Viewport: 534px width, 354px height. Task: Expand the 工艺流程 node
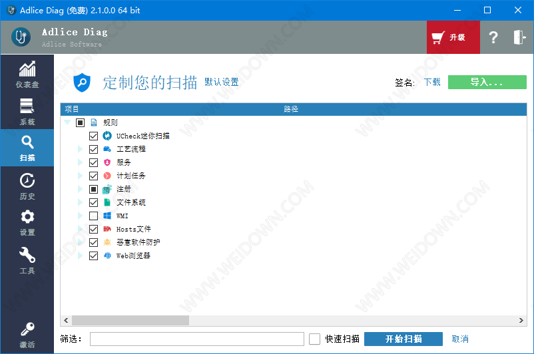pyautogui.click(x=80, y=149)
